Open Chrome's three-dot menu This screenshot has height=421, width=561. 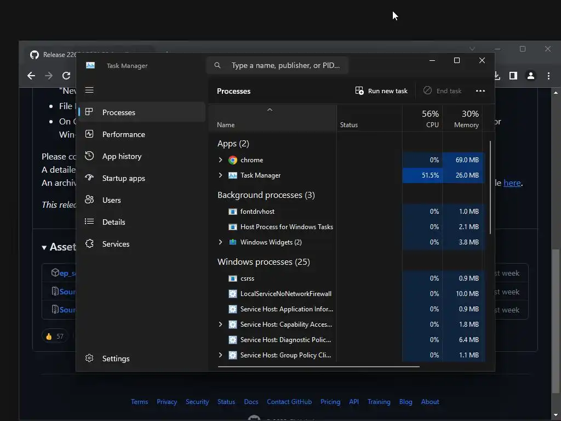(548, 76)
